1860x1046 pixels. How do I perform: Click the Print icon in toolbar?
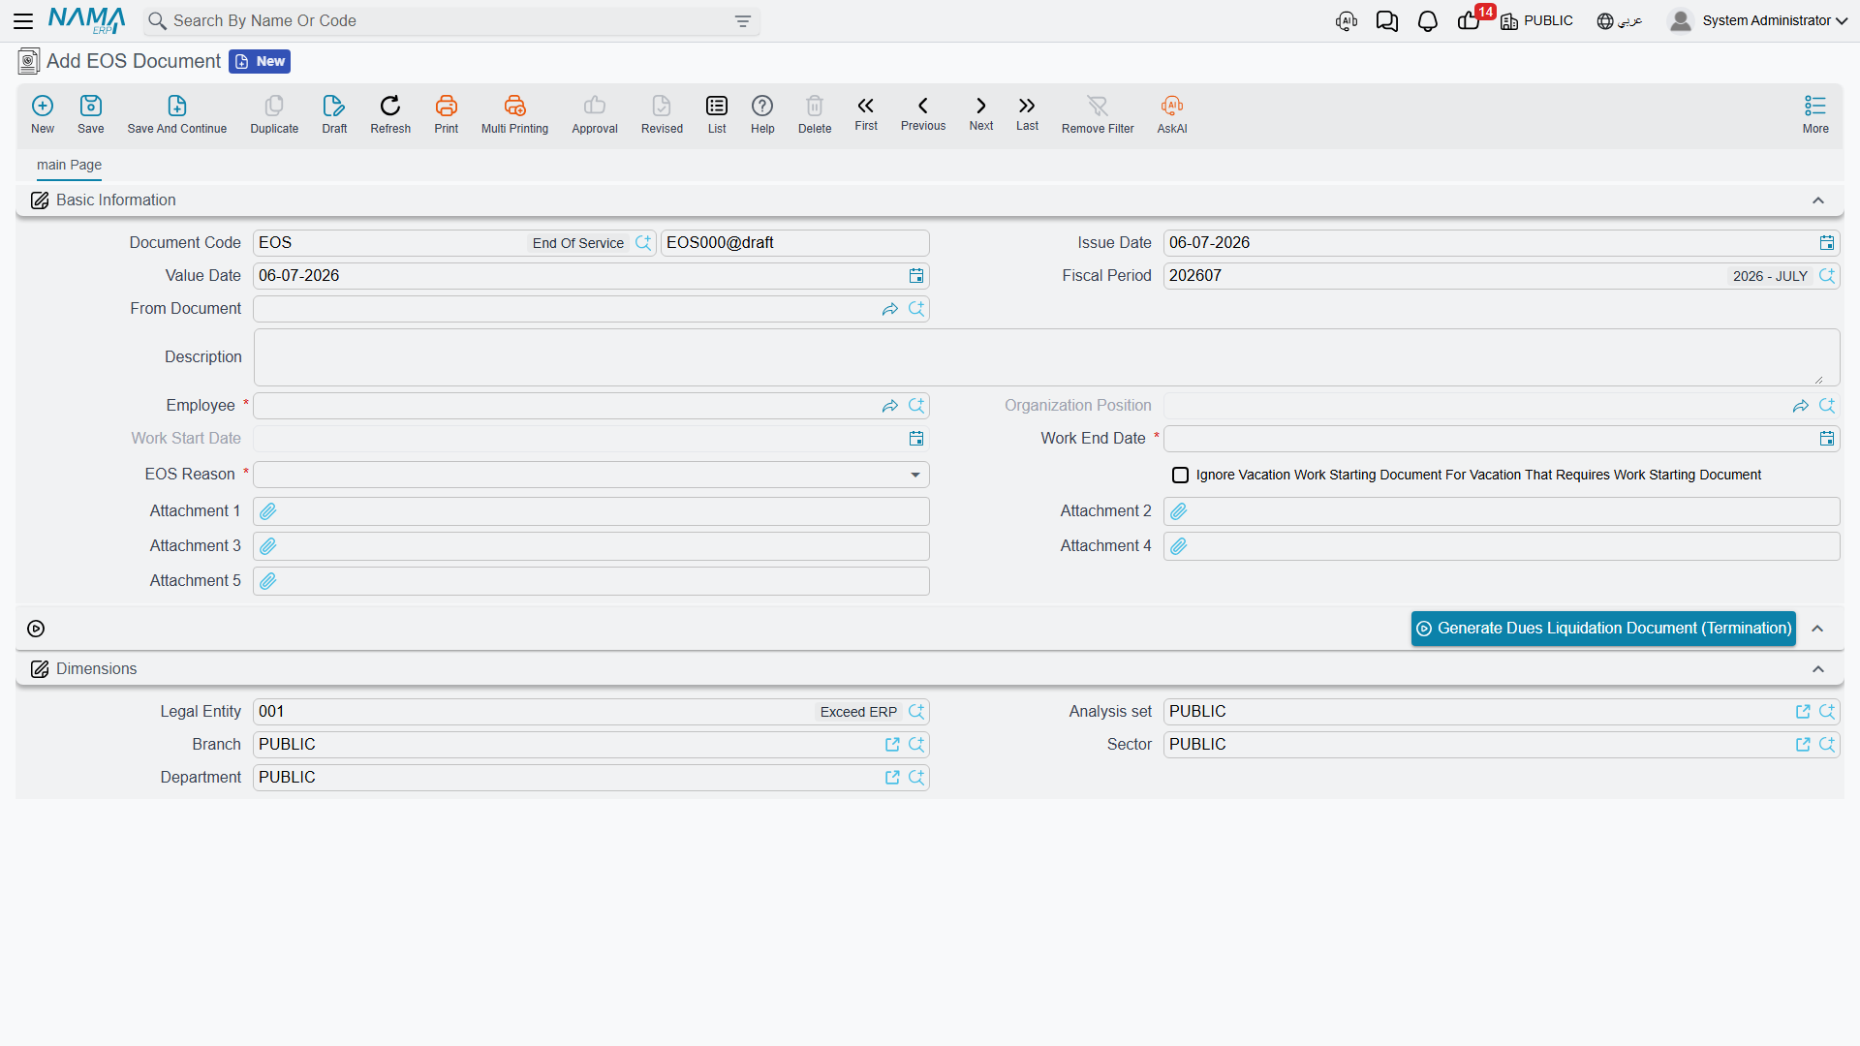[446, 106]
